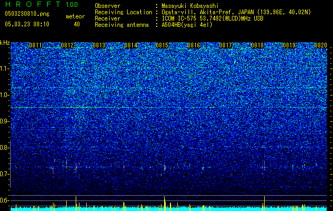Click the A504HB(yagi 4el) antenna text

(x=187, y=25)
